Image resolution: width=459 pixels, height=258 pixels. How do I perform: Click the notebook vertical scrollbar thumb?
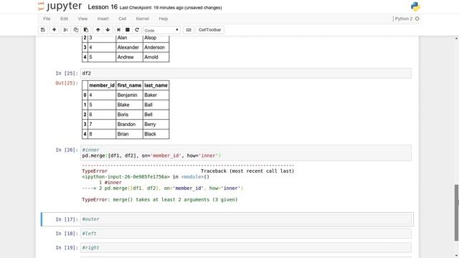(456, 212)
